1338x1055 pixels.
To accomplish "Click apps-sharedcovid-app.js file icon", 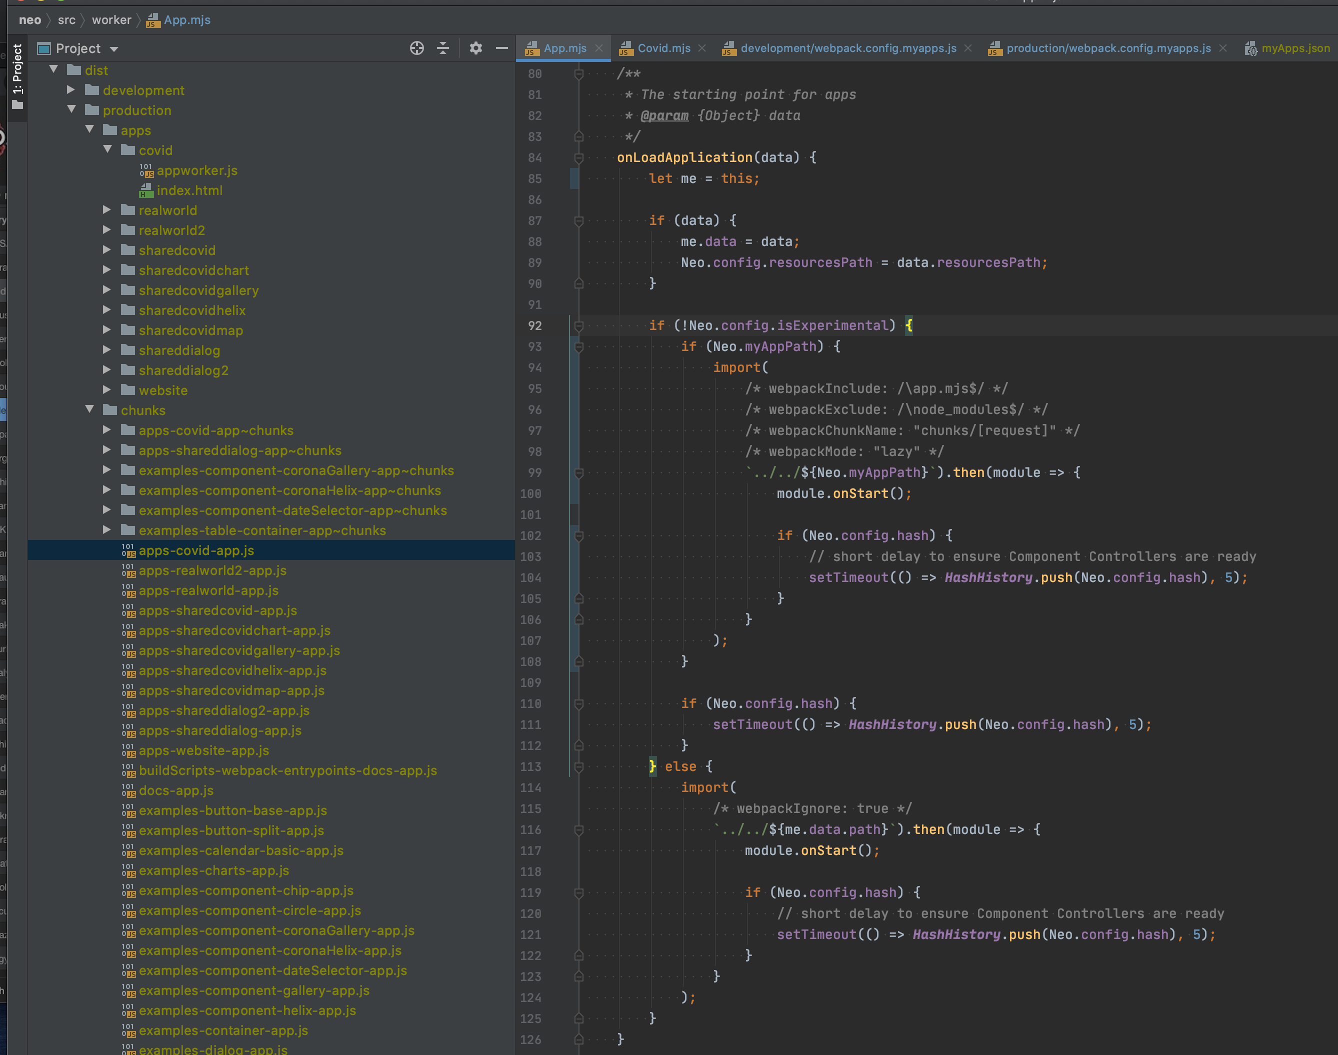I will click(x=128, y=610).
